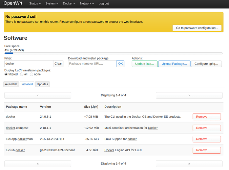Click the ~7.08 MiB size cell
229x170 pixels.
(91, 117)
